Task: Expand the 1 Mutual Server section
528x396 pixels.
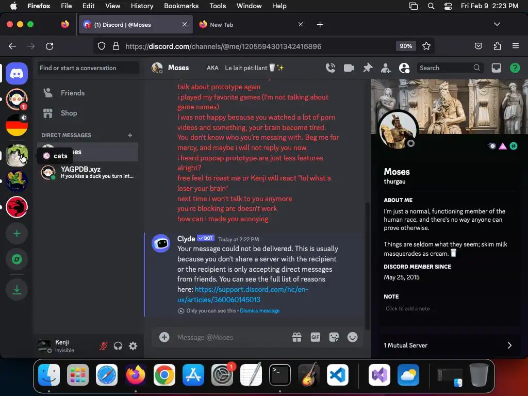Action: [x=449, y=345]
